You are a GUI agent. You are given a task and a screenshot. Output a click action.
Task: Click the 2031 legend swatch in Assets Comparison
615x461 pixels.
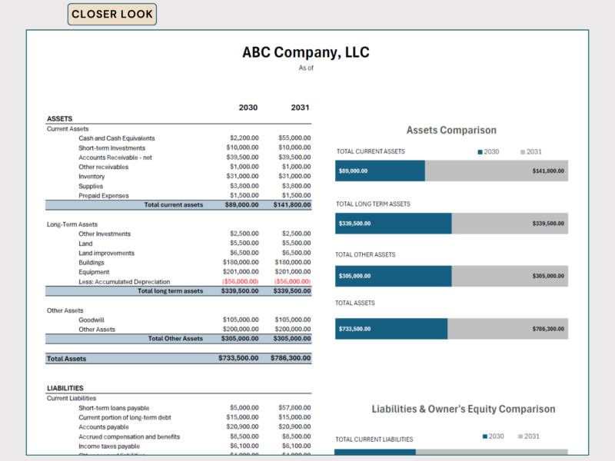pos(523,152)
